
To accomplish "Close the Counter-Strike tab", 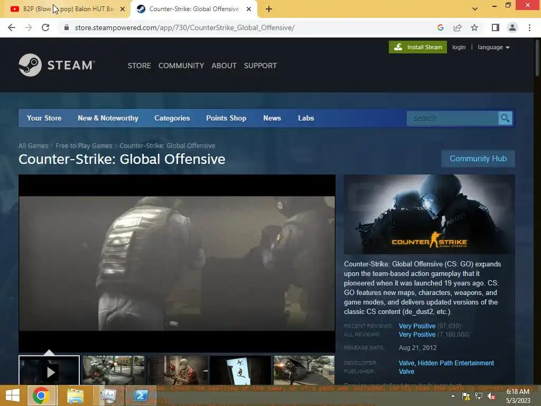I will point(249,10).
